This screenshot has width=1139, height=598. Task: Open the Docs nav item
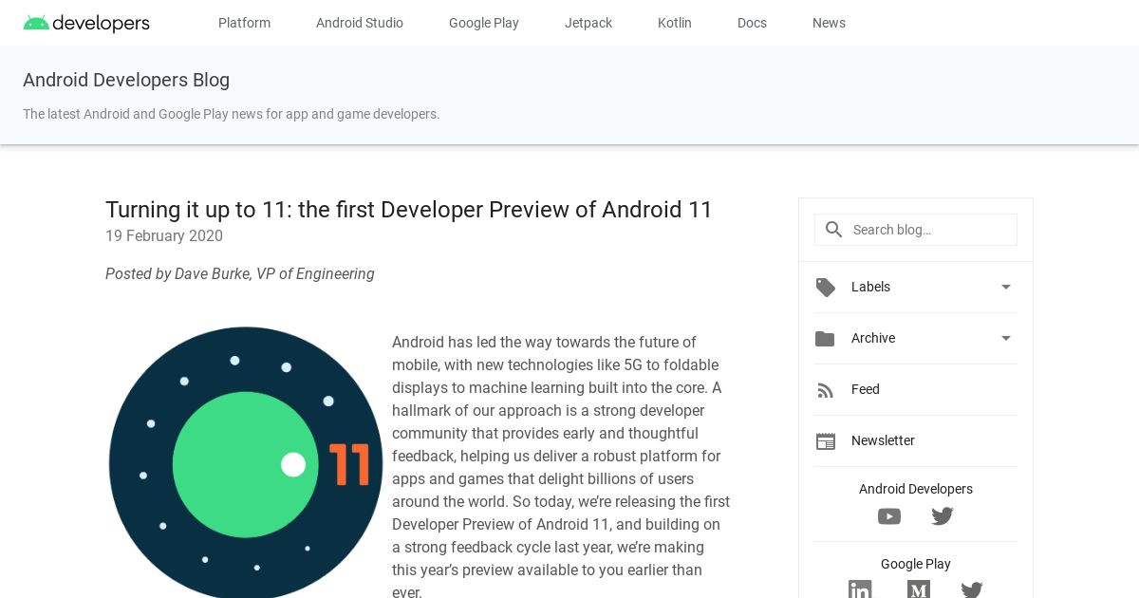tap(752, 23)
